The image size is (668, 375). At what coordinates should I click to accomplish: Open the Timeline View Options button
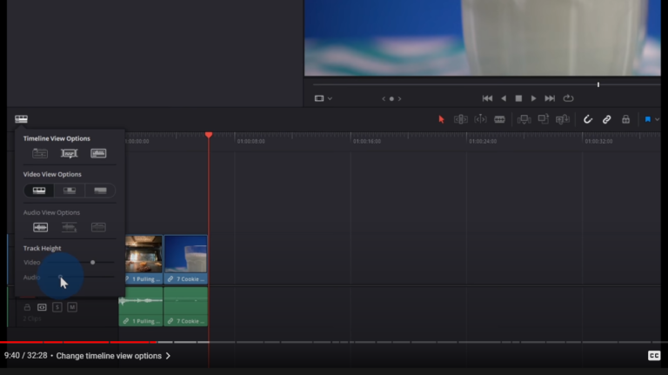coord(21,119)
